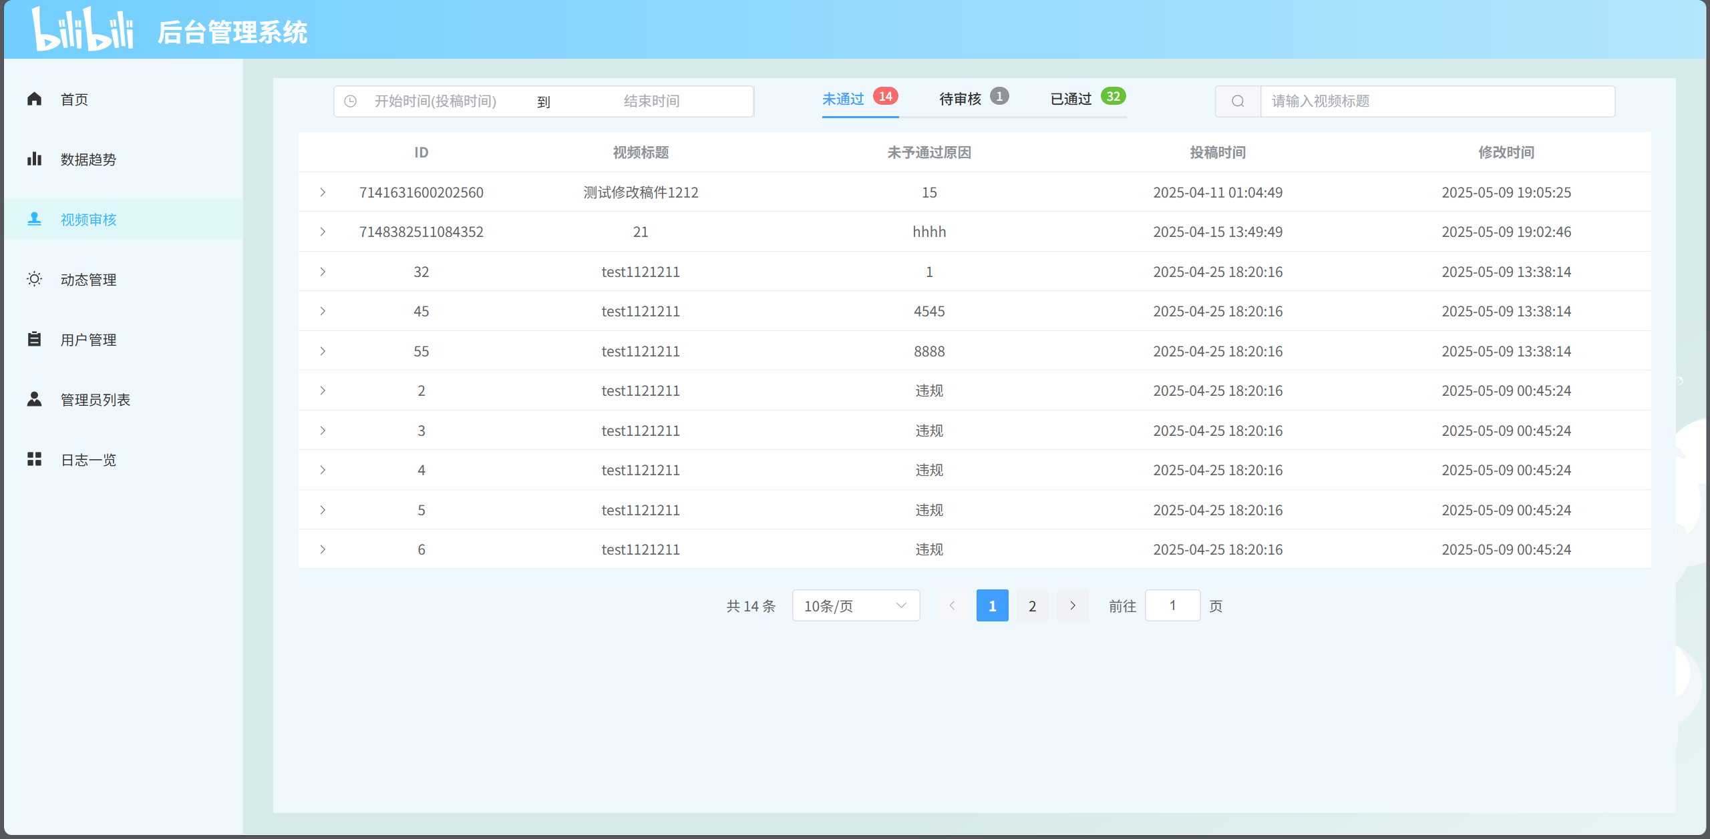1710x839 pixels.
Task: Switch to the 待审核 tab
Action: tap(961, 99)
